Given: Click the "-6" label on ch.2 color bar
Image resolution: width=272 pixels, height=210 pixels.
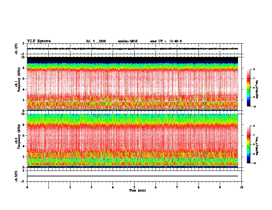Looking at the screenshot, I should point(254,126).
